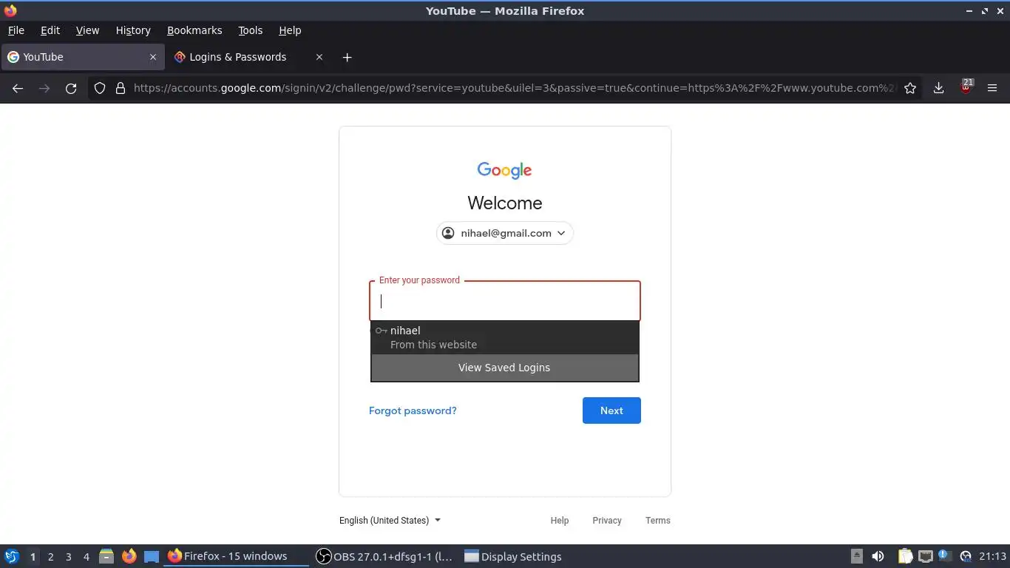Screen dimensions: 1010x568
Task: Select the saved nihael login suggestion
Action: (505, 337)
